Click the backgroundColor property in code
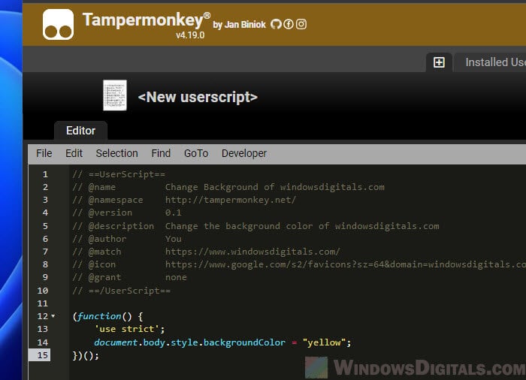526x380 pixels. [x=244, y=342]
